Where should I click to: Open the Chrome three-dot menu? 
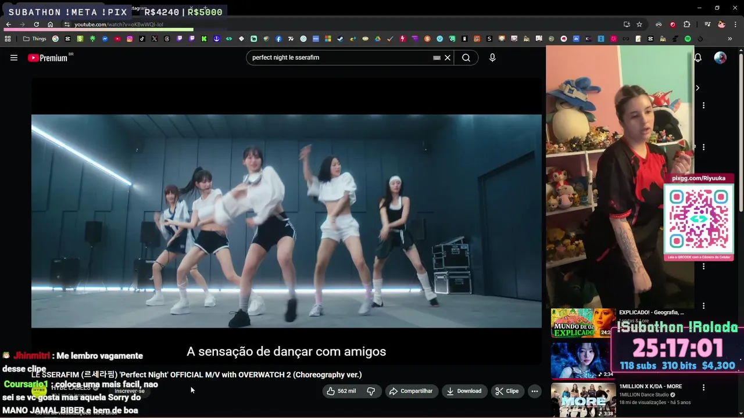(735, 24)
